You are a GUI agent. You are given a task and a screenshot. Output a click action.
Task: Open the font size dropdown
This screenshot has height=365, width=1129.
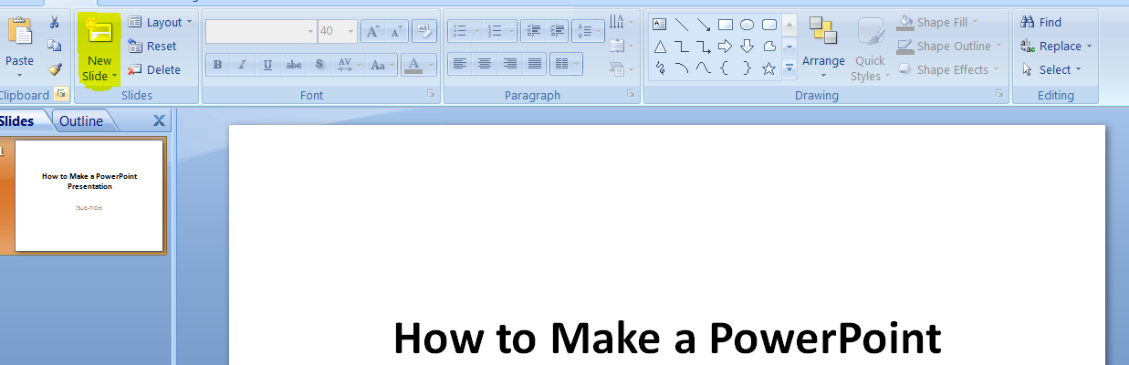(x=351, y=31)
